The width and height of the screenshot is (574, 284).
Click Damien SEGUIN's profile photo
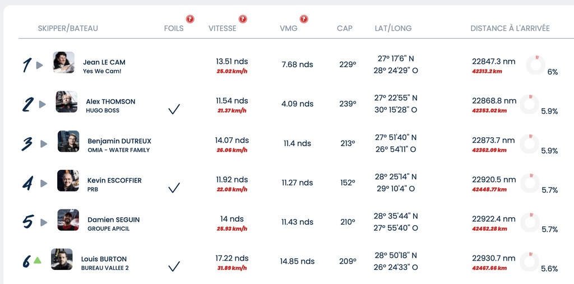coord(68,220)
